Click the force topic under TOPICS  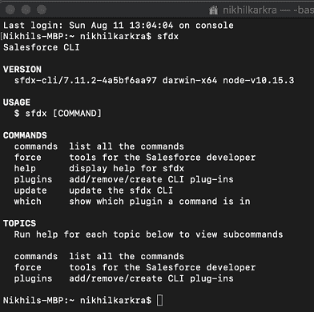click(28, 267)
